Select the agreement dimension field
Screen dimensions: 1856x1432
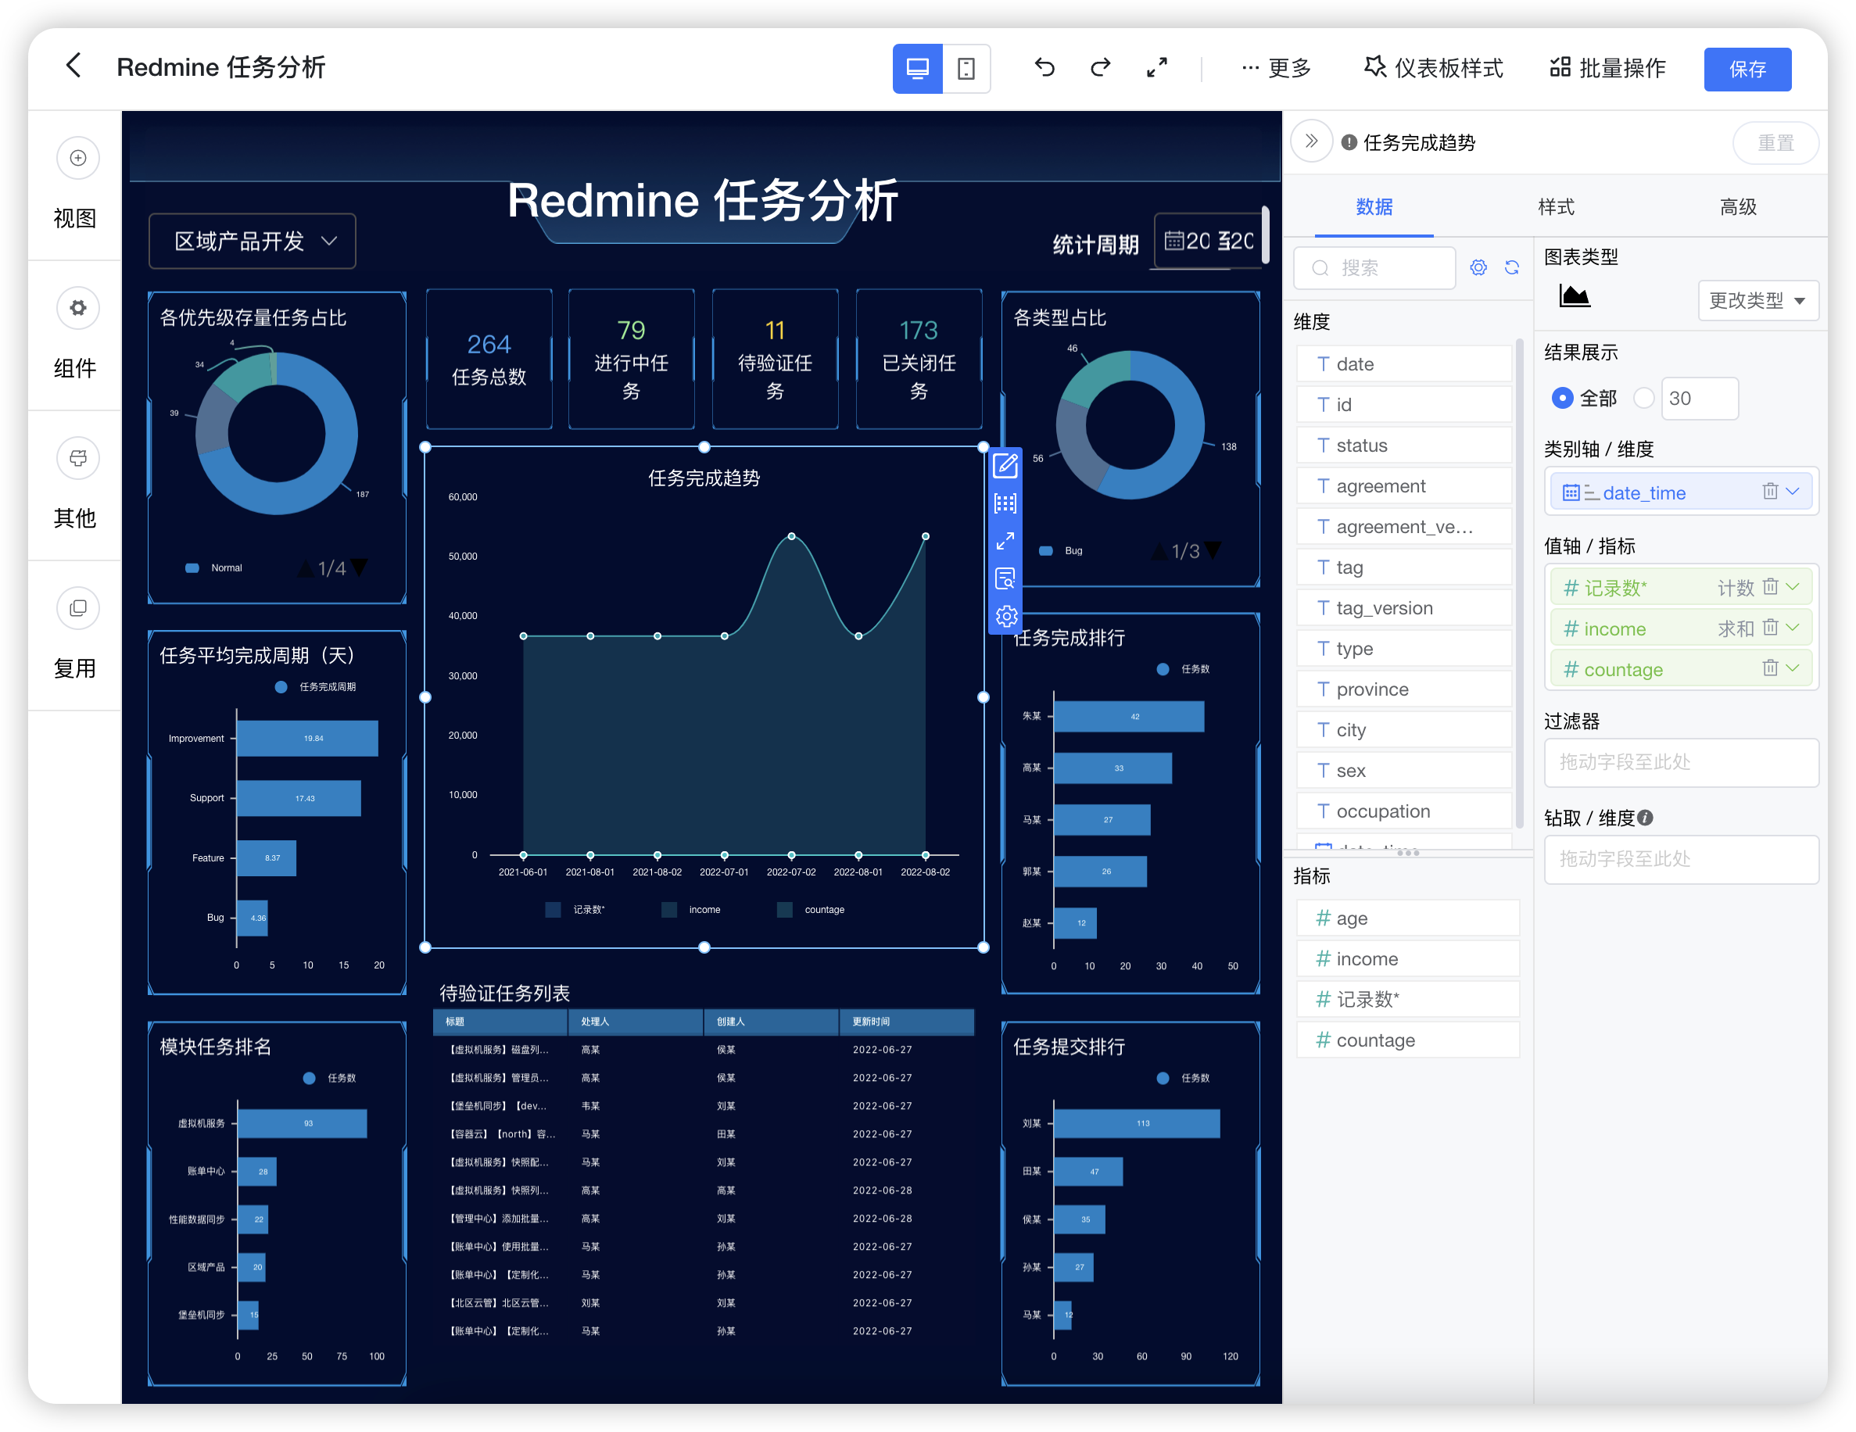pos(1404,486)
